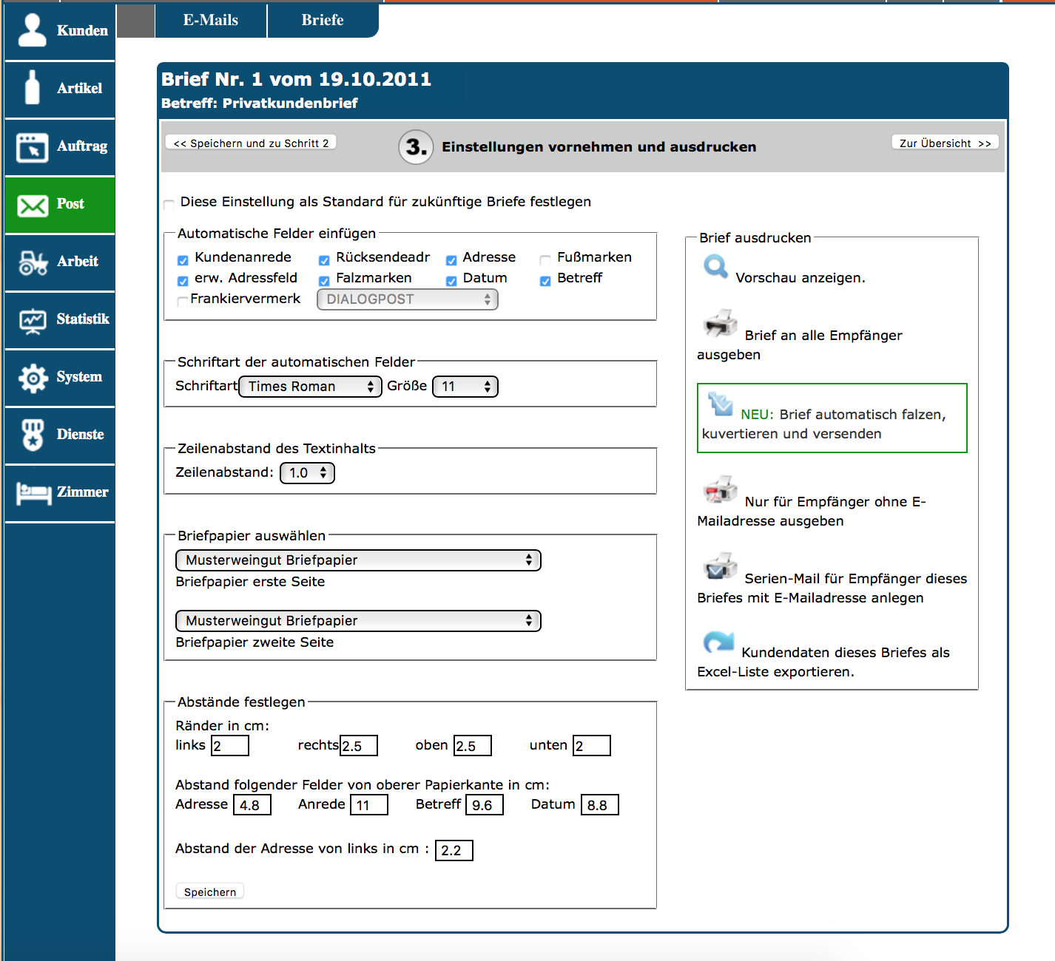Open the Kunden section in sidebar

click(60, 31)
